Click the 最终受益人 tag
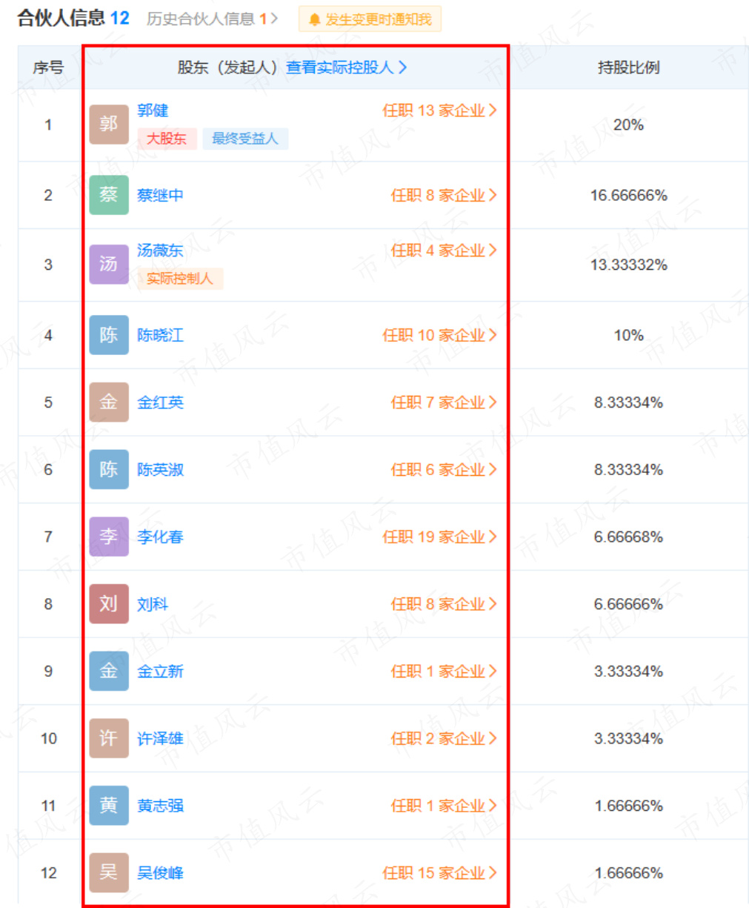This screenshot has height=908, width=749. click(x=244, y=139)
